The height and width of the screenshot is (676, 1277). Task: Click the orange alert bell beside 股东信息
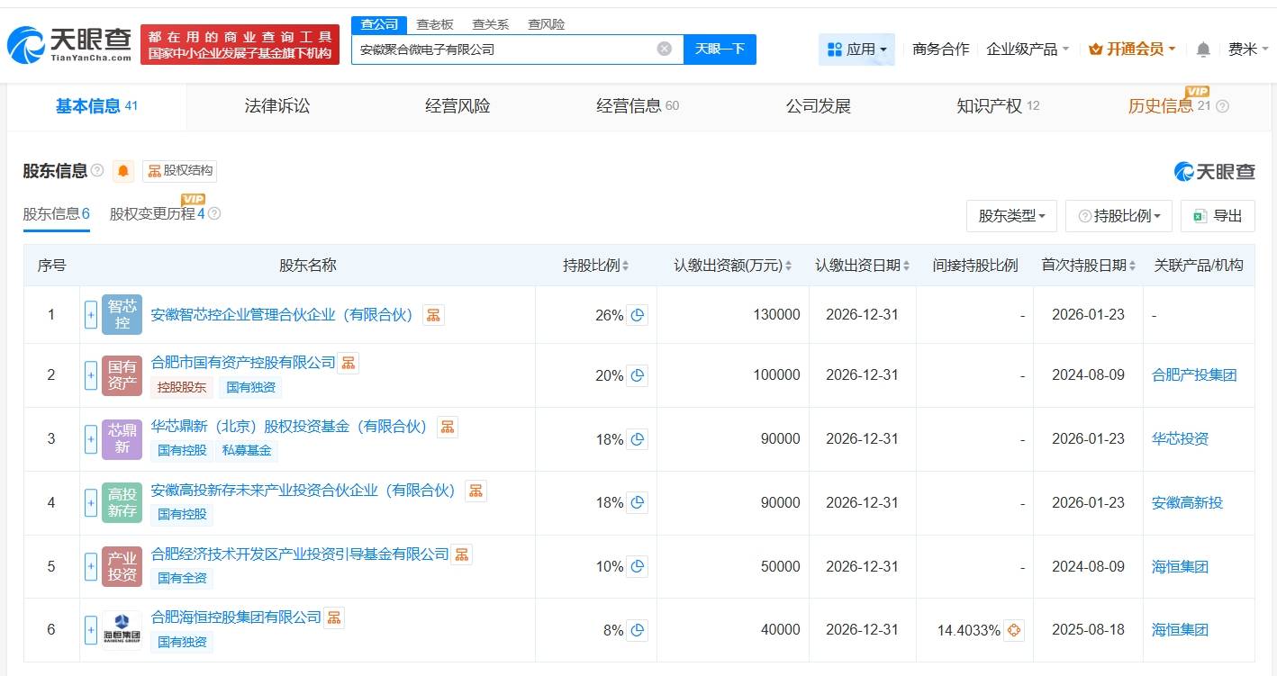(123, 171)
